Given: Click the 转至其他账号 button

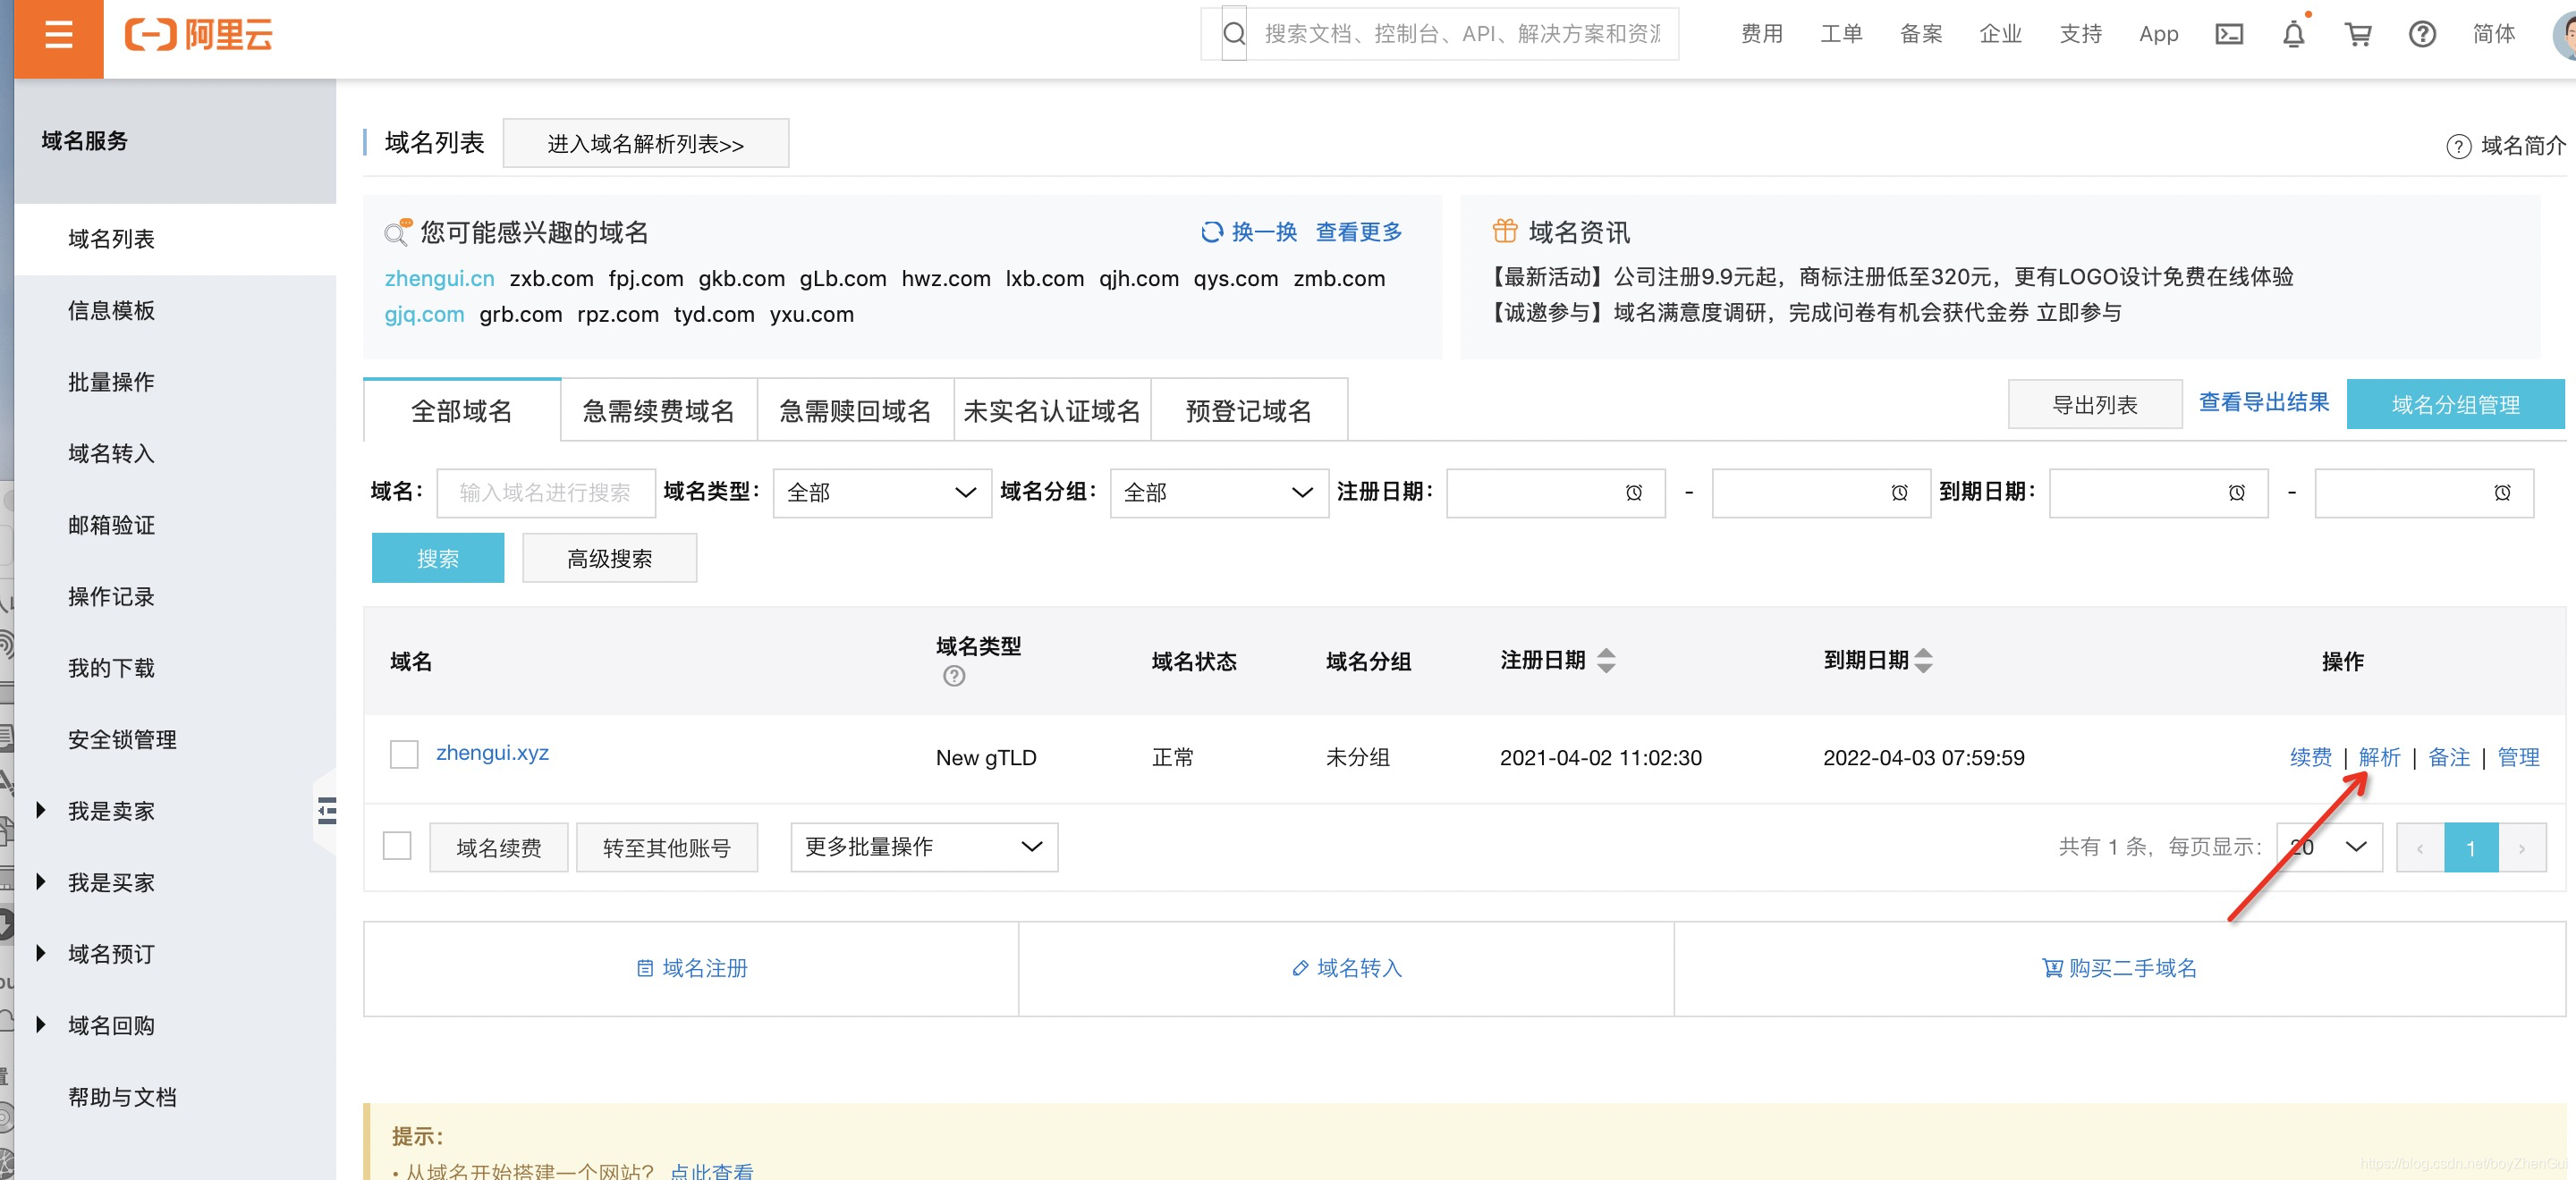Looking at the screenshot, I should [667, 848].
